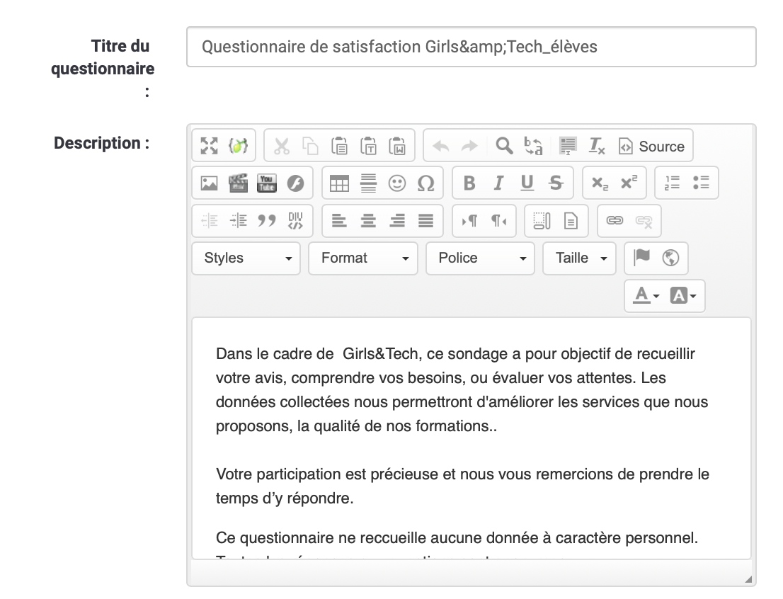This screenshot has height=599, width=783.
Task: Toggle bulleted list
Action: coord(701,183)
